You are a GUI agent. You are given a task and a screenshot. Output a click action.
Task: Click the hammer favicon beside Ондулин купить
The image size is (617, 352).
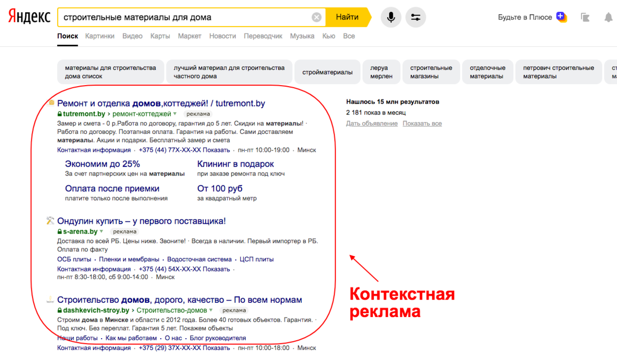[x=50, y=221]
